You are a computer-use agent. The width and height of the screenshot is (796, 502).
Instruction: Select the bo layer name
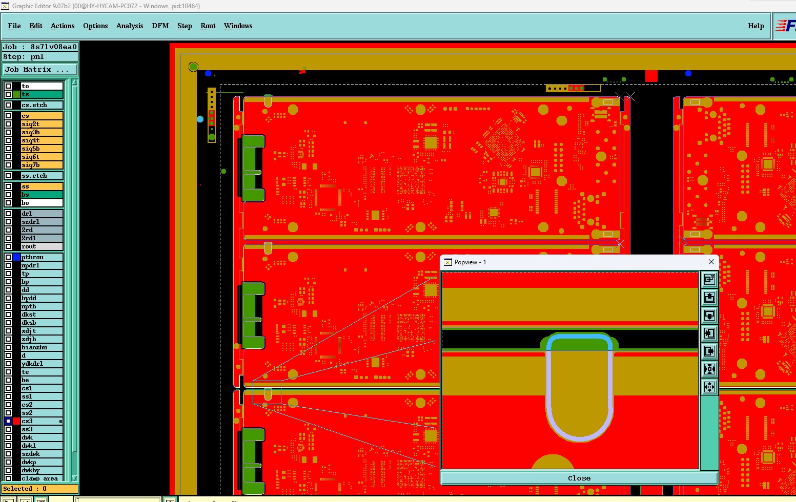point(42,203)
